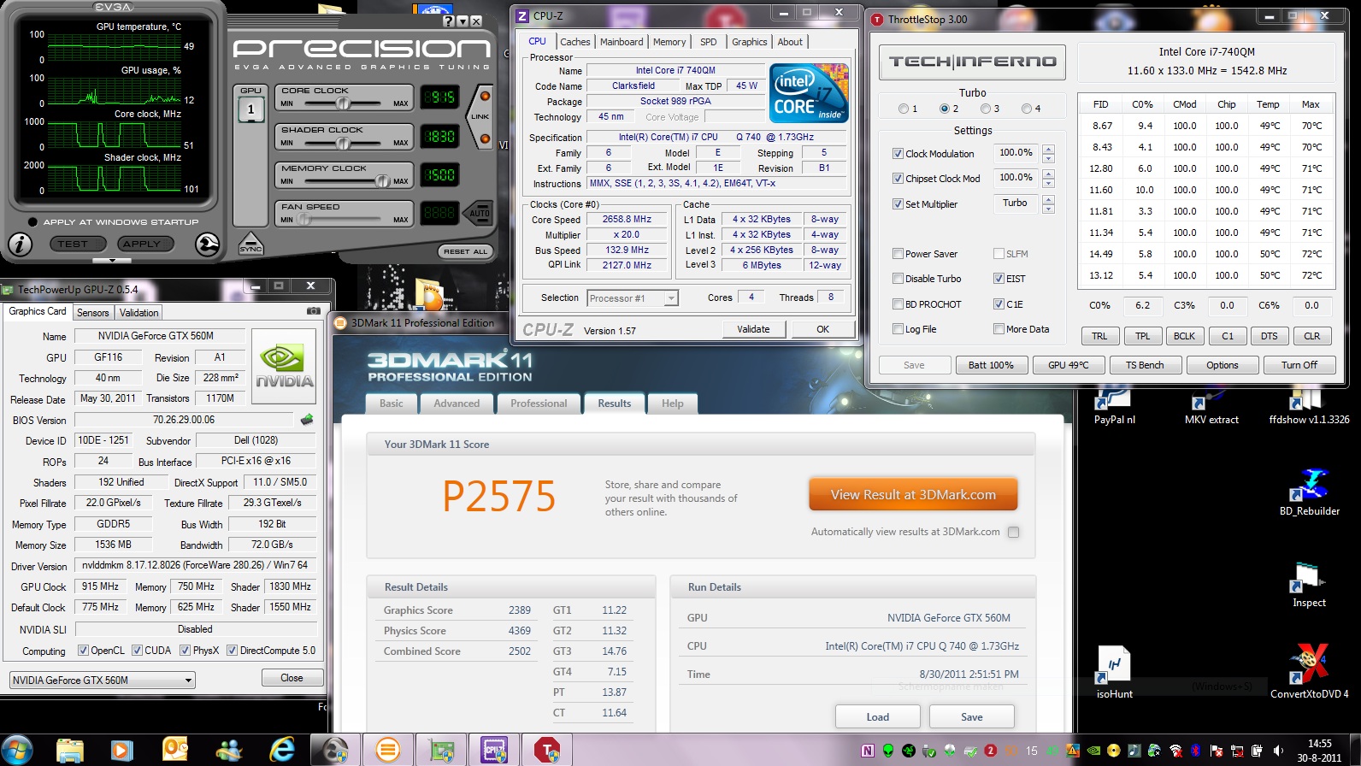Open the Inspect desktop shortcut
Screen dimensions: 1361x766
(x=1309, y=585)
